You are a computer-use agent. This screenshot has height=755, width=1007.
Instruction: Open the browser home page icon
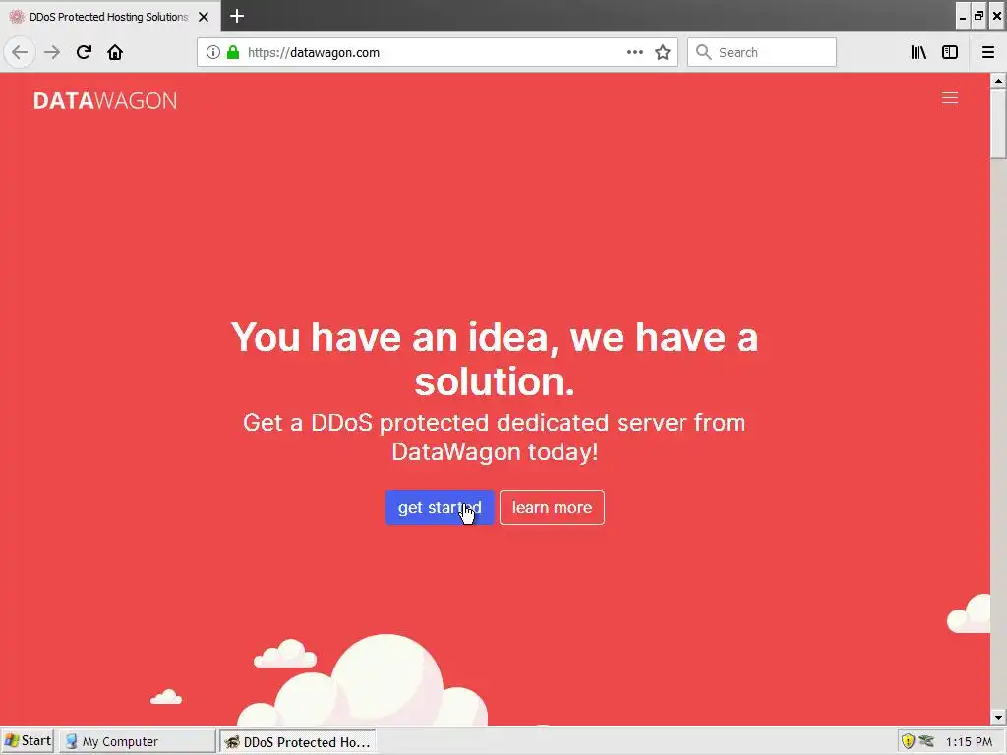coord(115,52)
